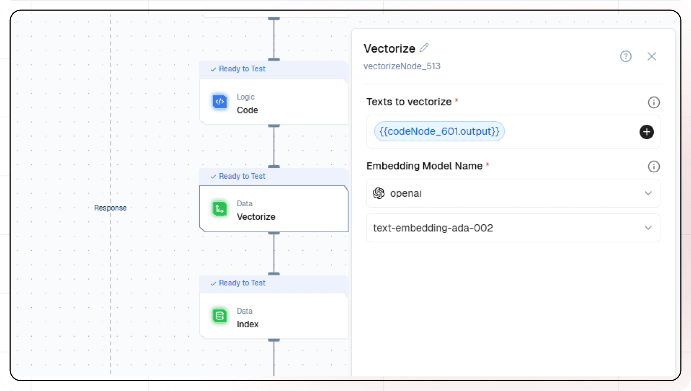Viewport: 691px width, 391px height.
Task: Click the OpenAI logo in the provider selector
Action: click(379, 193)
